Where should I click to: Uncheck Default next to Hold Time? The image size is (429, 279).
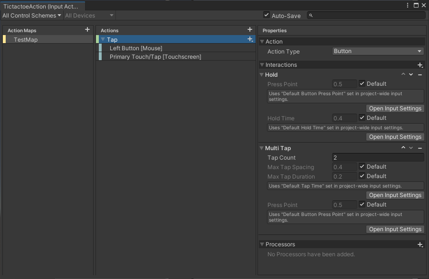(362, 118)
